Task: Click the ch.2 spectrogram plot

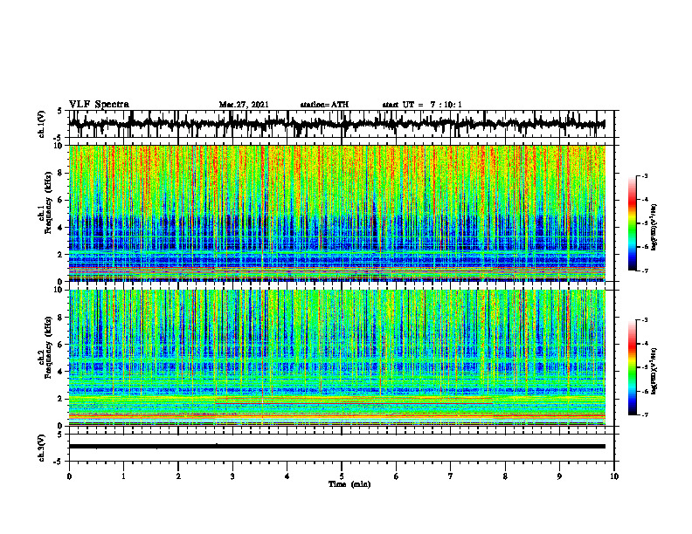Action: coord(337,358)
